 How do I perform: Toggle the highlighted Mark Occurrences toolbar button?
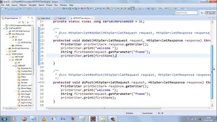point(133,8)
